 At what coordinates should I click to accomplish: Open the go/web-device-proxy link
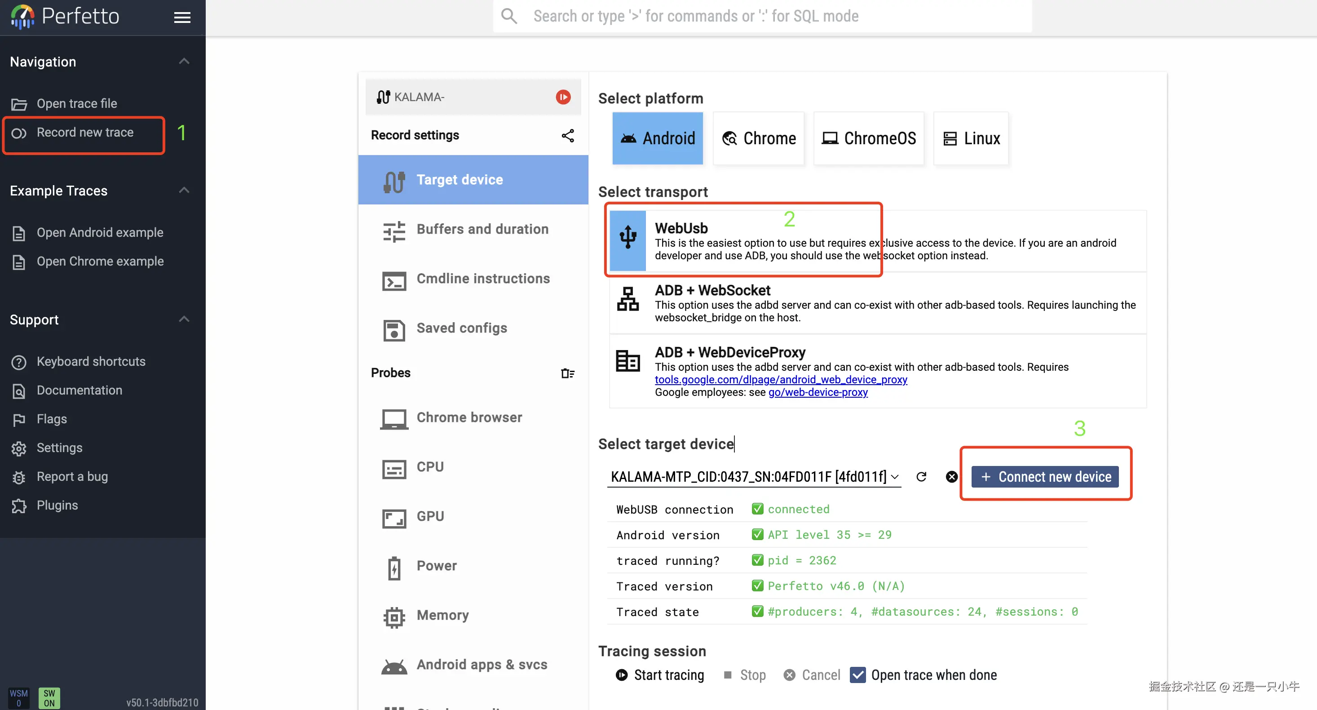[x=818, y=392]
